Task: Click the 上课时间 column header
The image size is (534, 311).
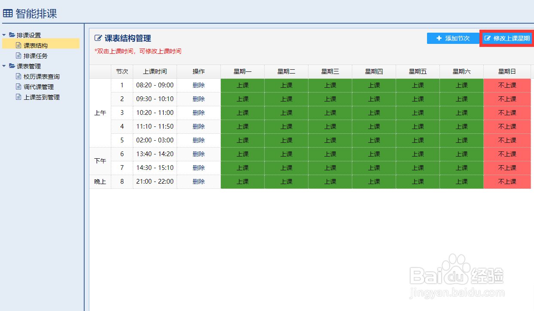Action: (155, 71)
